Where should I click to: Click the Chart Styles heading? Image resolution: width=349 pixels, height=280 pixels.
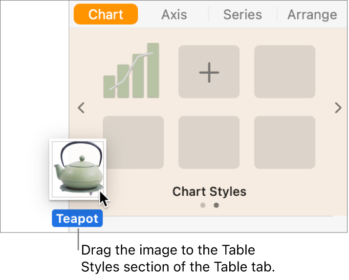coord(209,191)
